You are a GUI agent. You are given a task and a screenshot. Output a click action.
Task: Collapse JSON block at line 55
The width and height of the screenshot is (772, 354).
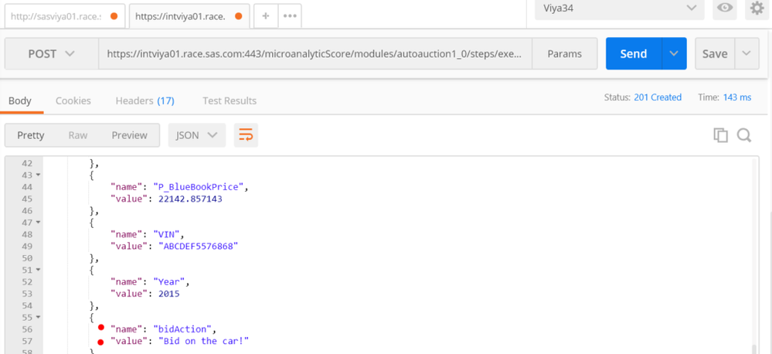point(38,317)
